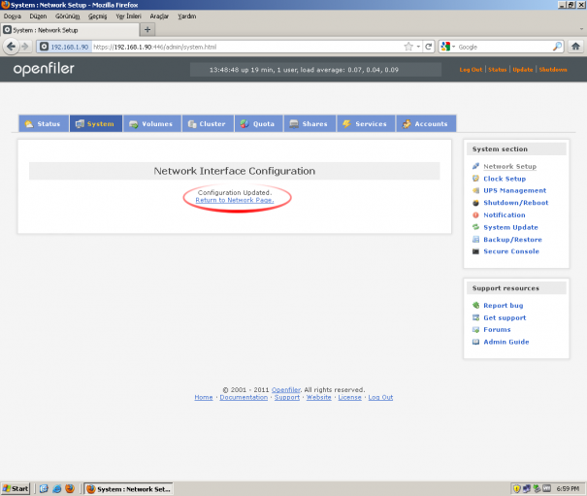
Task: Open UPS Management link
Action: (x=515, y=190)
